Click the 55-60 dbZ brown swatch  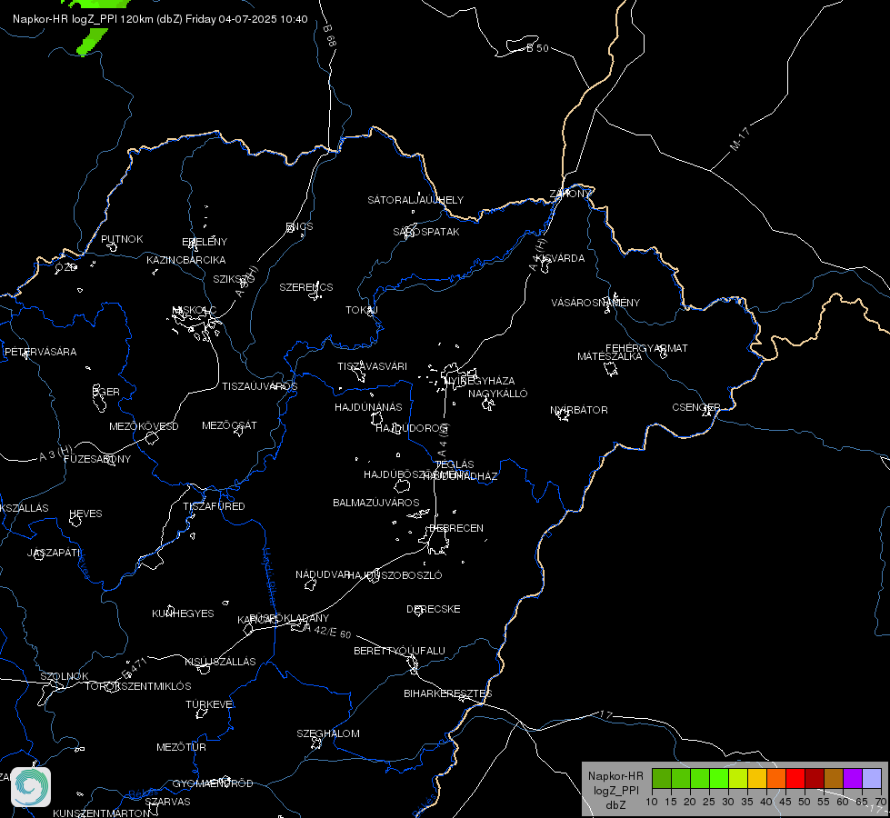pyautogui.click(x=834, y=778)
